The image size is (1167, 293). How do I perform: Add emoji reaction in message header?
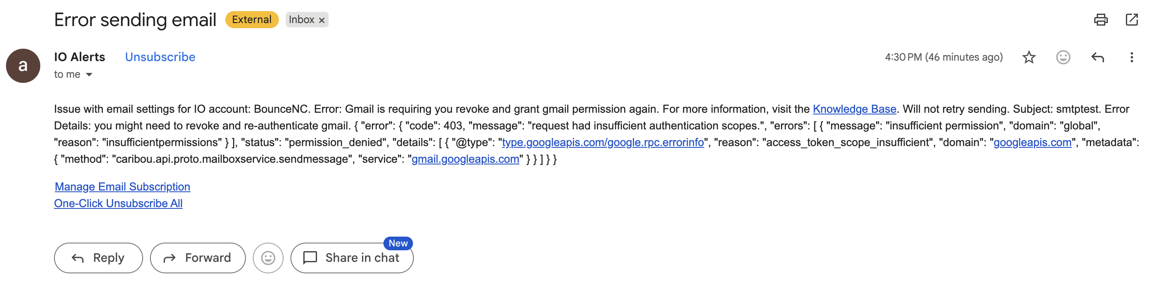(1063, 57)
